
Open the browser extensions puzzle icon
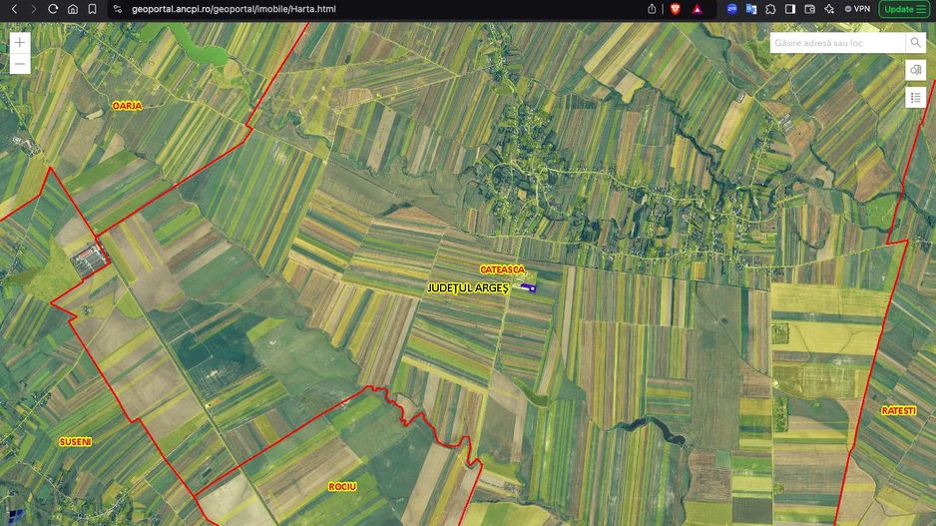[770, 9]
